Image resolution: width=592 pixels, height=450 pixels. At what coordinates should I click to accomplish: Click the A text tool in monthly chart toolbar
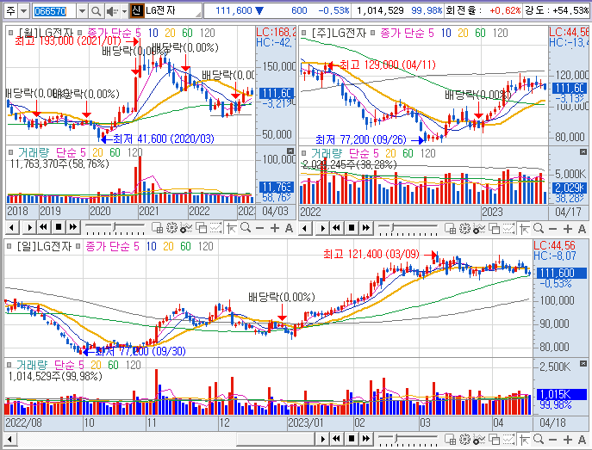pyautogui.click(x=289, y=228)
